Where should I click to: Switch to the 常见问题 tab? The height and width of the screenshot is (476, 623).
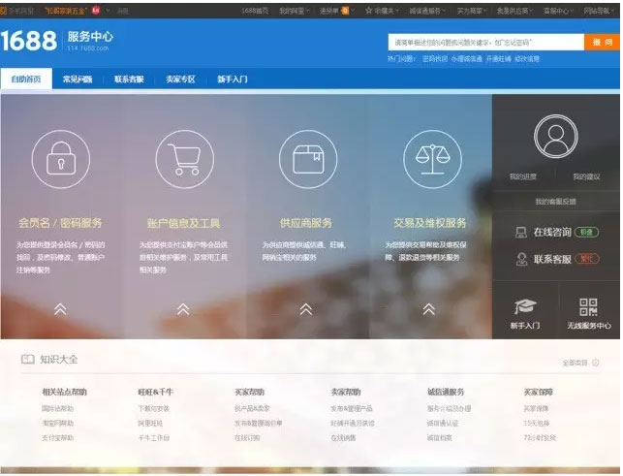click(x=78, y=79)
